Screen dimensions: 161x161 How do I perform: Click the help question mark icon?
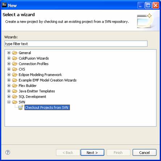(8, 152)
